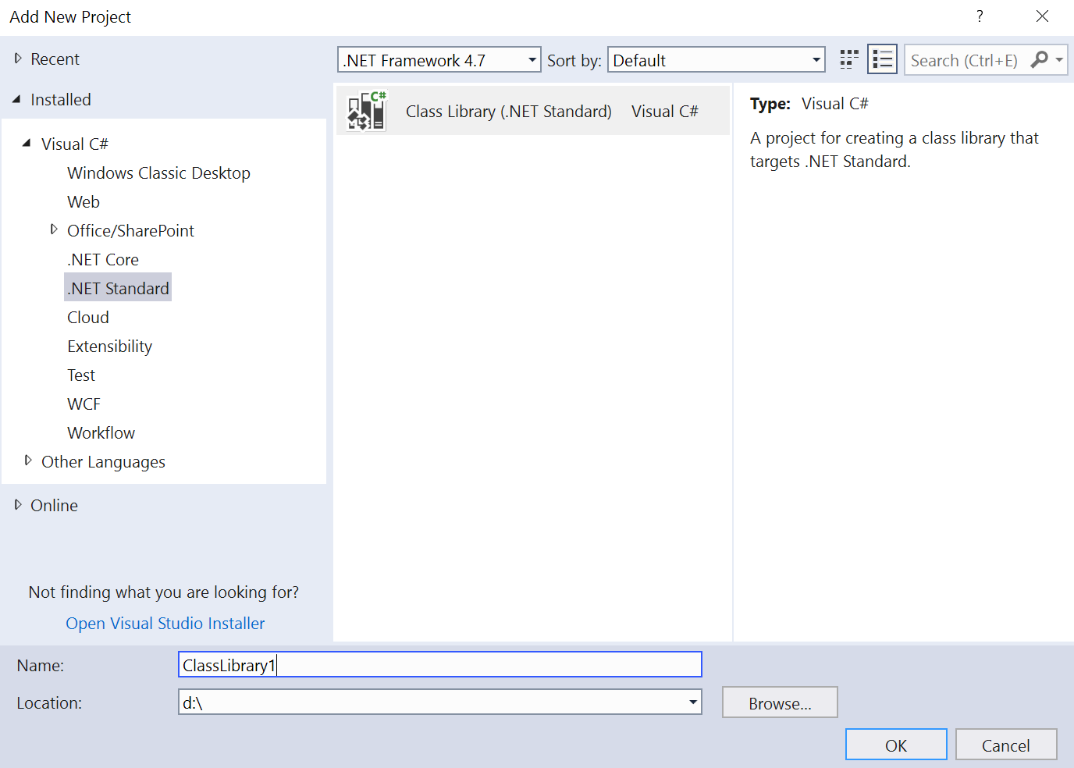Open the .NET Framework 4.7 version dropdown
Image resolution: width=1074 pixels, height=768 pixels.
(x=439, y=60)
